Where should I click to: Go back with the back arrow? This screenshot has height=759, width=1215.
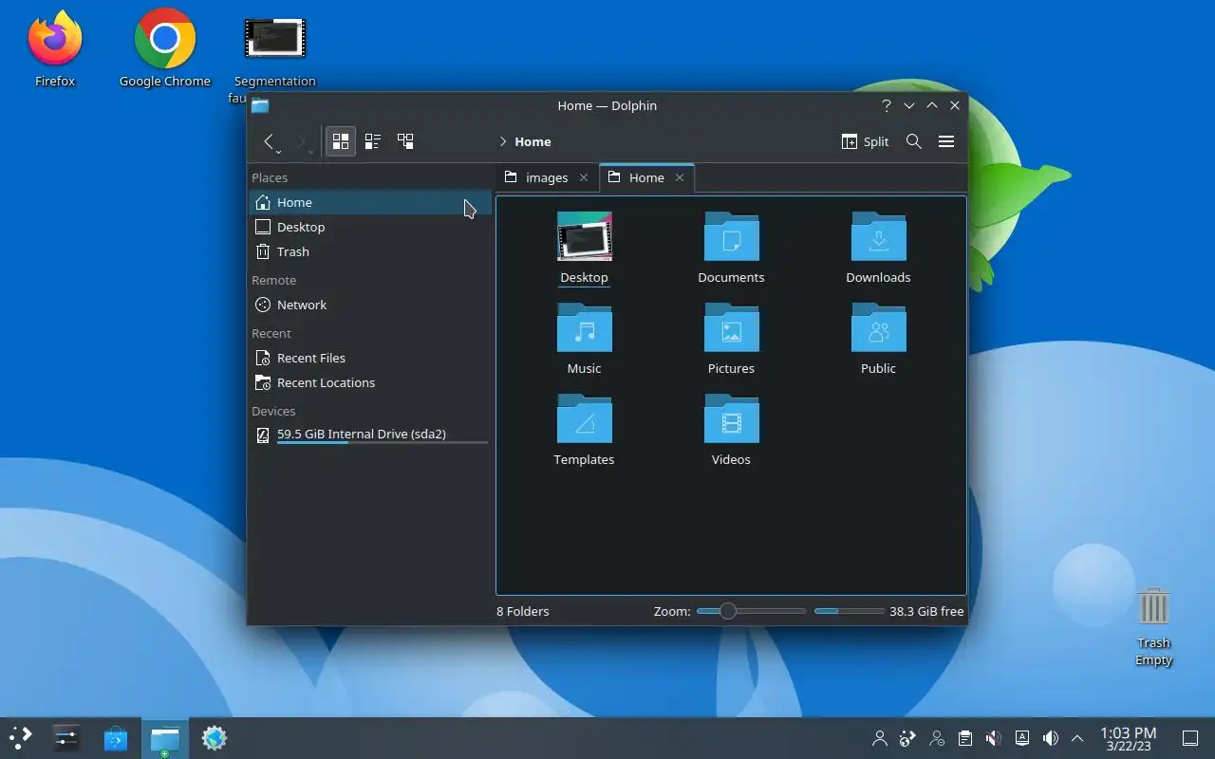click(271, 141)
